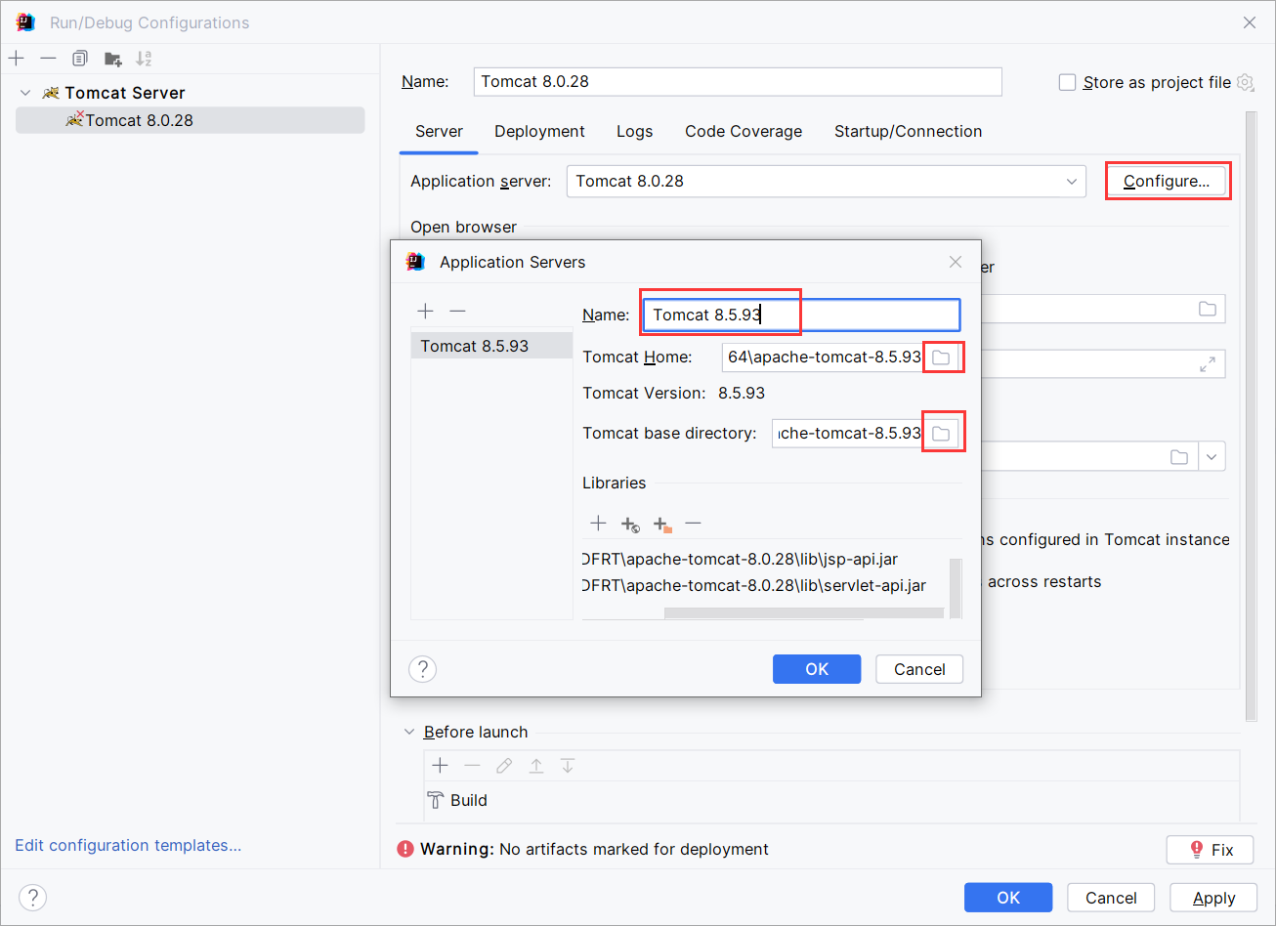Go to Startup/Connection tab

pyautogui.click(x=908, y=131)
